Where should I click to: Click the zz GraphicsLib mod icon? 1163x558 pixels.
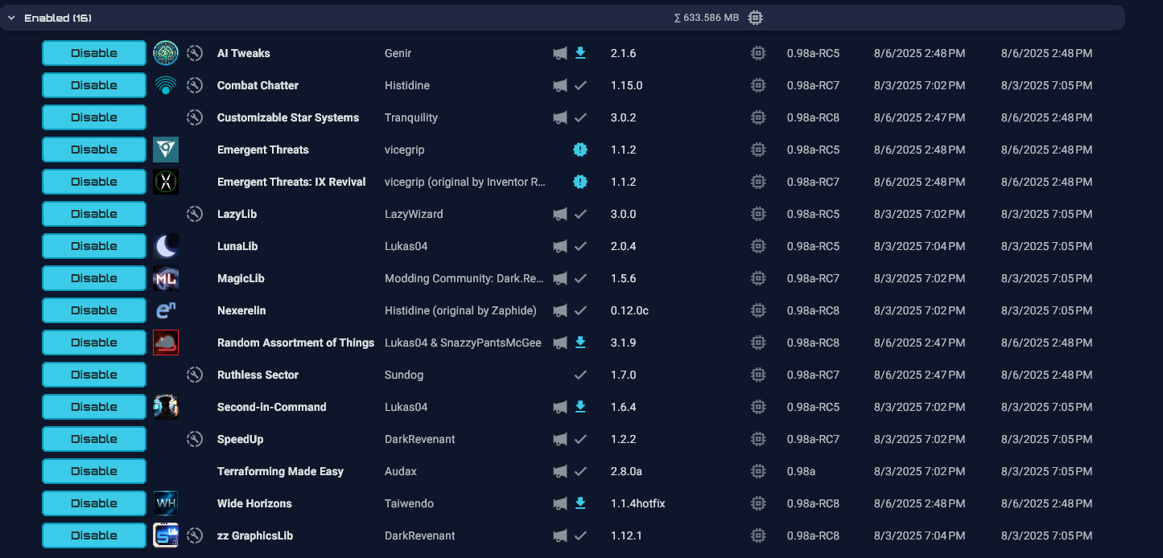click(166, 535)
